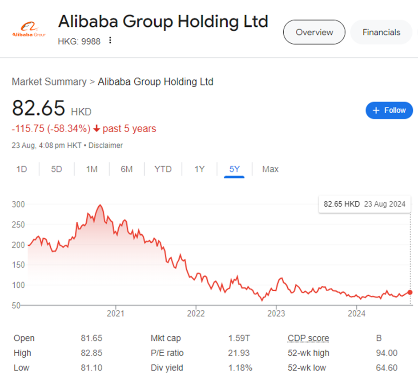Click the CDP score label
The image size is (418, 375).
point(308,338)
